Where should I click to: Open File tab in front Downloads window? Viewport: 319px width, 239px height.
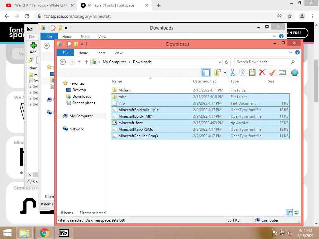click(65, 53)
